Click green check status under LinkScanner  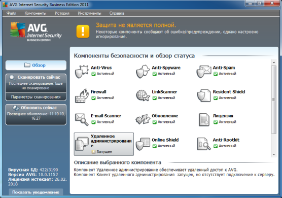(x=155, y=98)
